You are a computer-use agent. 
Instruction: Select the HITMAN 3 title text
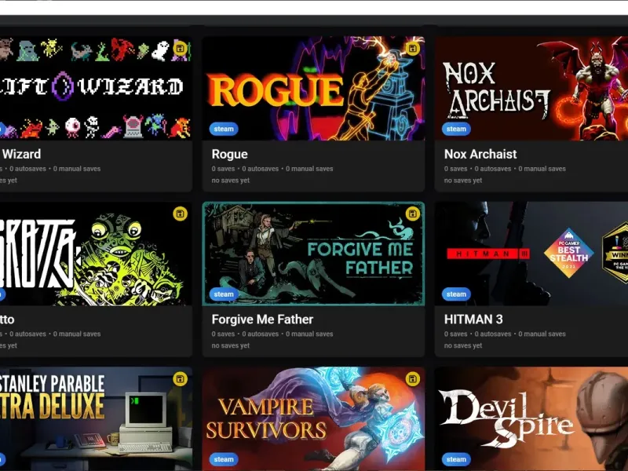click(x=473, y=319)
